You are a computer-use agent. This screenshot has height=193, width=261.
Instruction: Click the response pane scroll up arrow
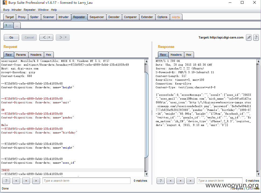click(x=258, y=61)
